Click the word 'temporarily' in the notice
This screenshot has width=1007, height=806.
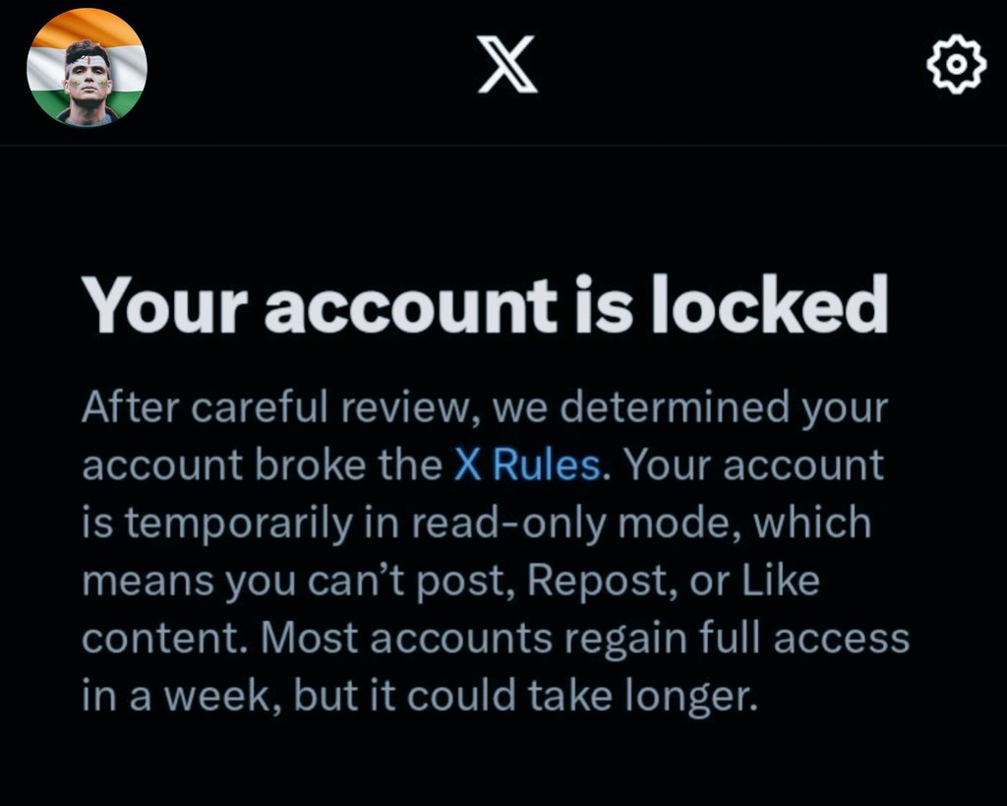pyautogui.click(x=240, y=524)
